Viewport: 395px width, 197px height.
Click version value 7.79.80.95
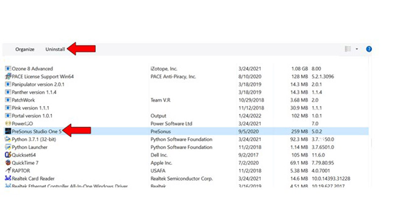click(323, 163)
